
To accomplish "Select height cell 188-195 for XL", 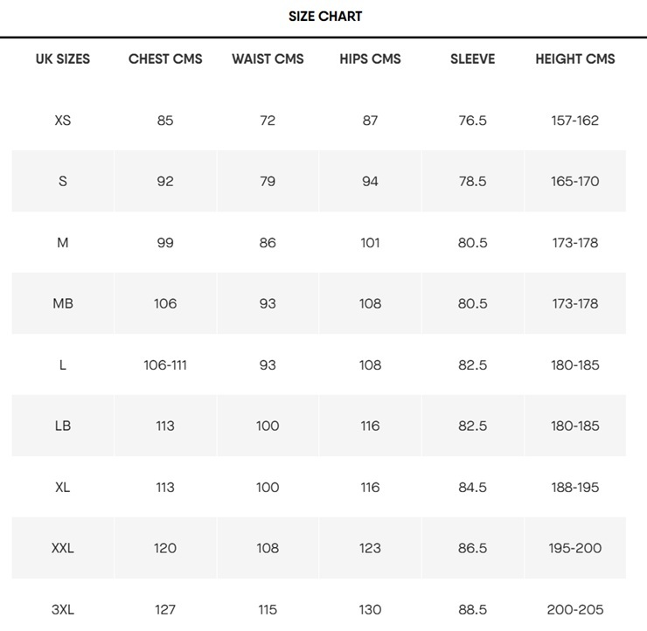I will coord(574,487).
